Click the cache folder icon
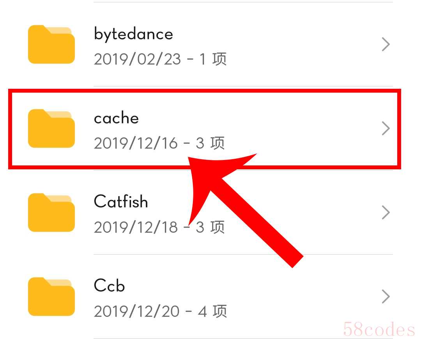This screenshot has height=341, width=421. (x=51, y=128)
